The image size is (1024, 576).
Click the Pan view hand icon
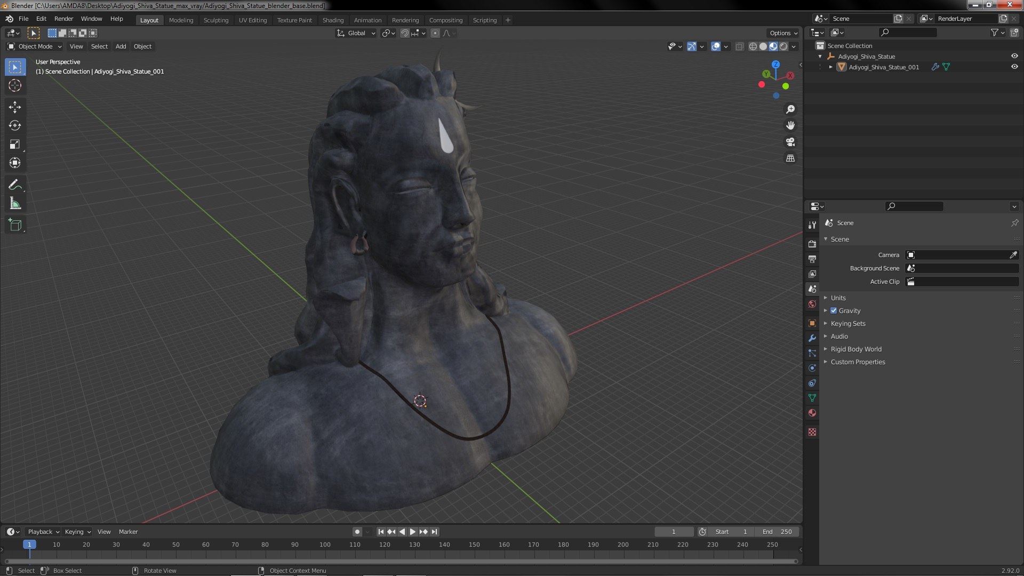click(x=790, y=125)
